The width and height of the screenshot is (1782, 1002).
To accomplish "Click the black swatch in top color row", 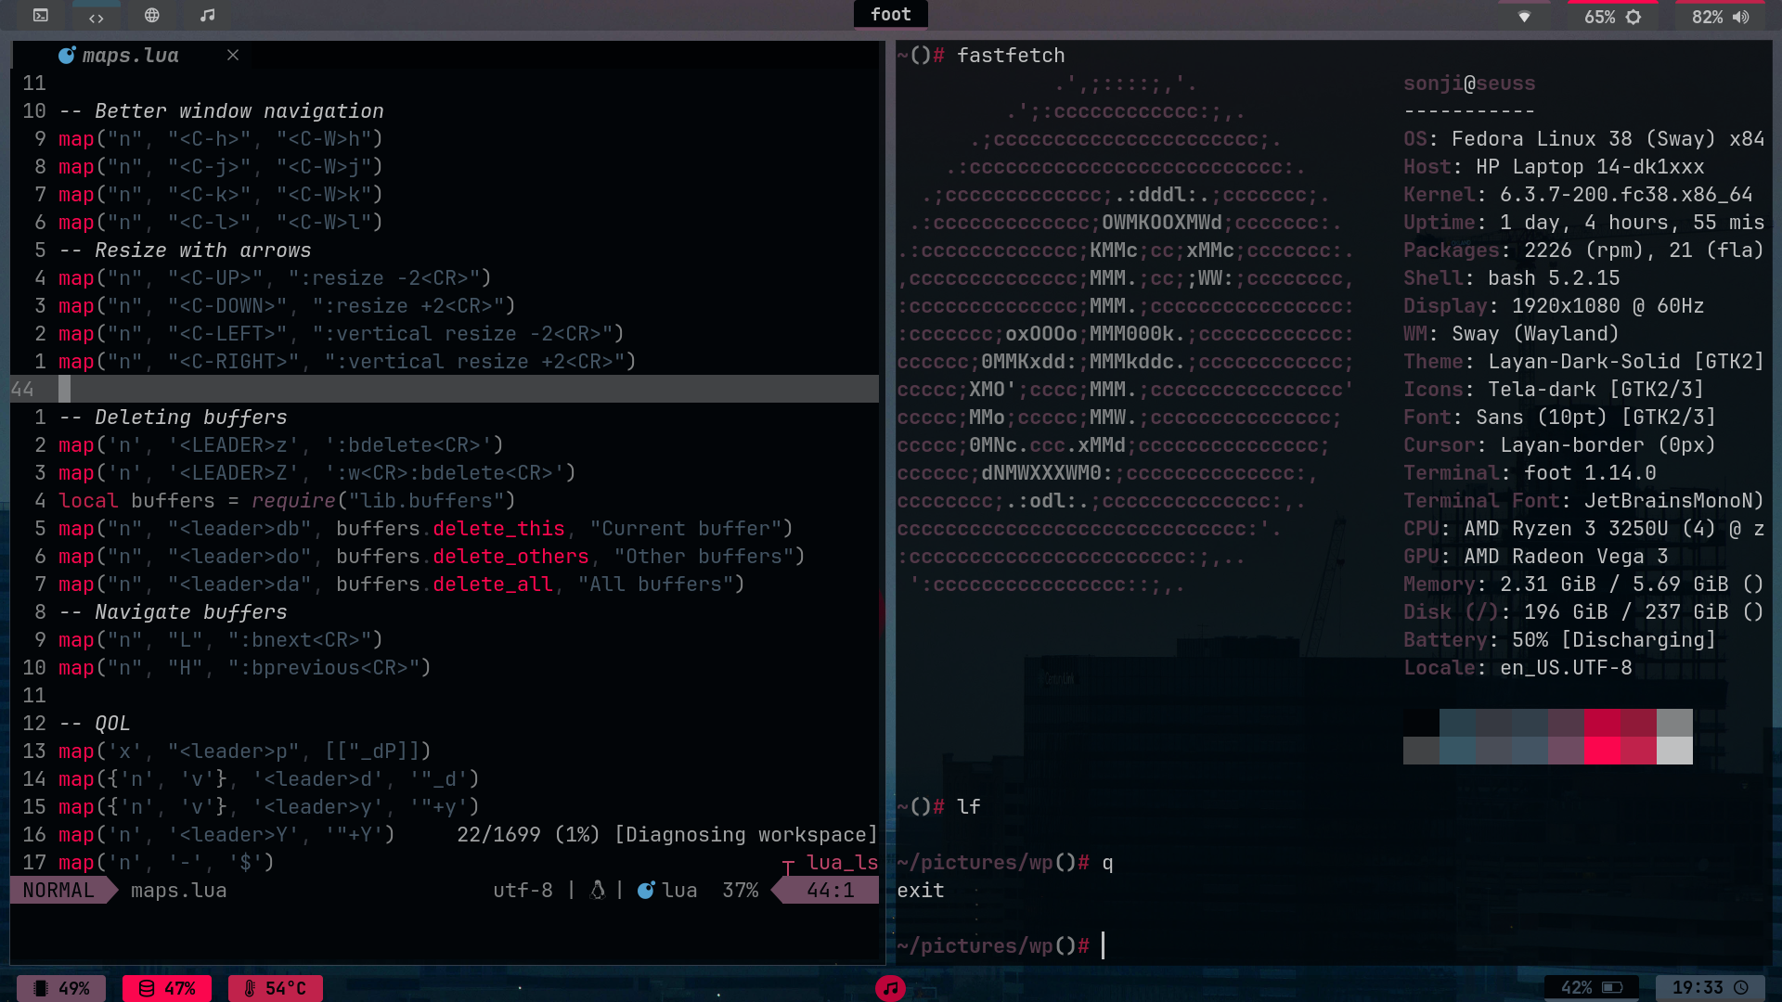I will [1421, 723].
